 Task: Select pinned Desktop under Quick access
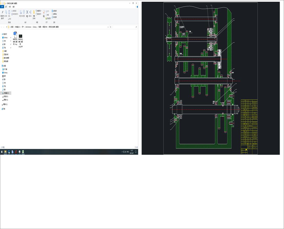tap(5, 38)
